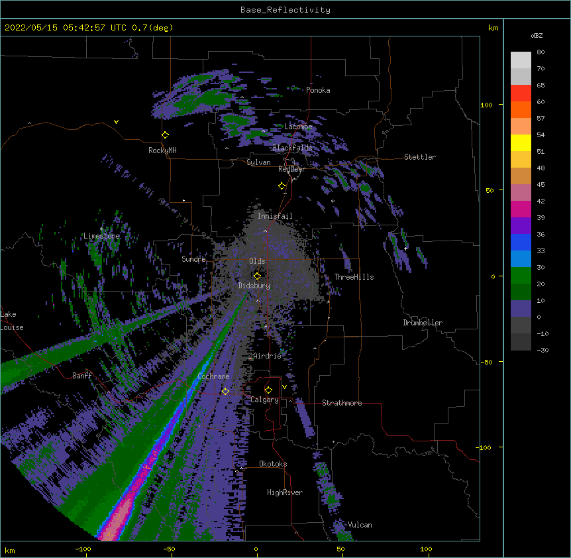Click the Blackfalds city label
This screenshot has width=571, height=558.
coord(292,148)
